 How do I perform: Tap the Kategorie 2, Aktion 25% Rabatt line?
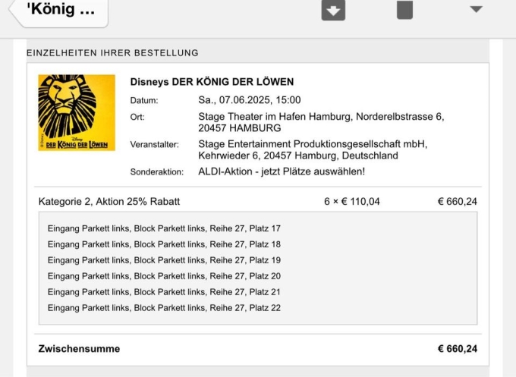click(109, 202)
